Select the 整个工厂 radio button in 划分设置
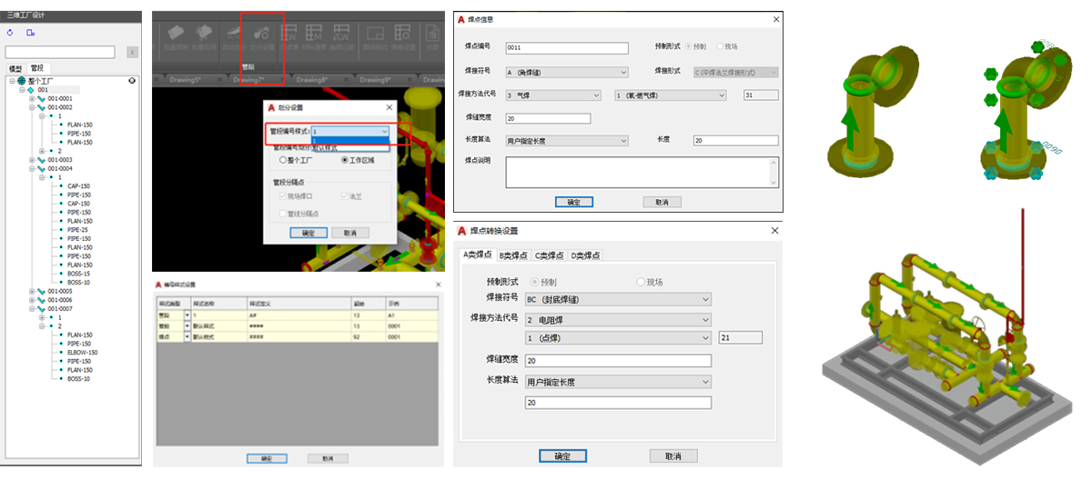This screenshot has height=480, width=1092. pyautogui.click(x=283, y=159)
